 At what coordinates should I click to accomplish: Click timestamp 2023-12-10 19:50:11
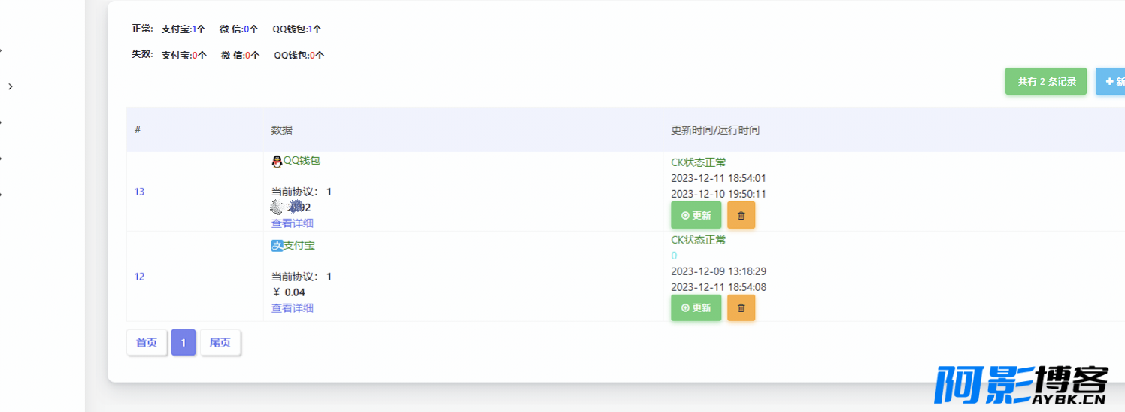pyautogui.click(x=718, y=194)
